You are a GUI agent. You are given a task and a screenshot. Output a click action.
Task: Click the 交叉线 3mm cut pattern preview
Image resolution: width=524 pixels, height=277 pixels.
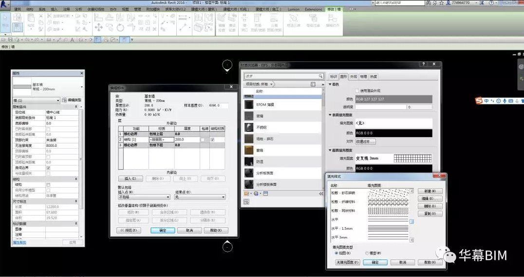[x=412, y=158]
